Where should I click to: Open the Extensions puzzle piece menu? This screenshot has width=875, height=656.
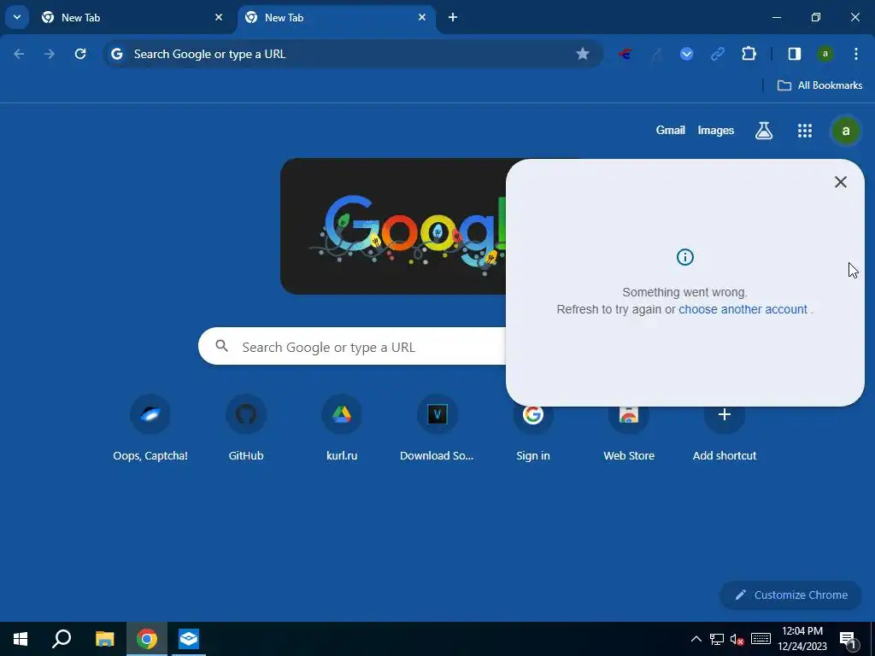(749, 54)
